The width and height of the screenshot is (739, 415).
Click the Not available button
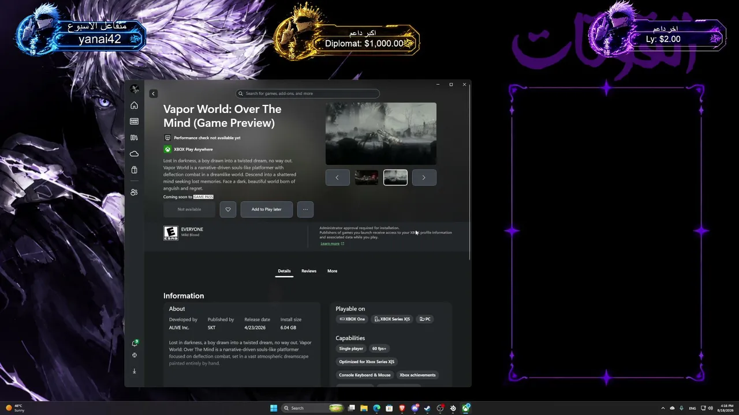click(189, 209)
